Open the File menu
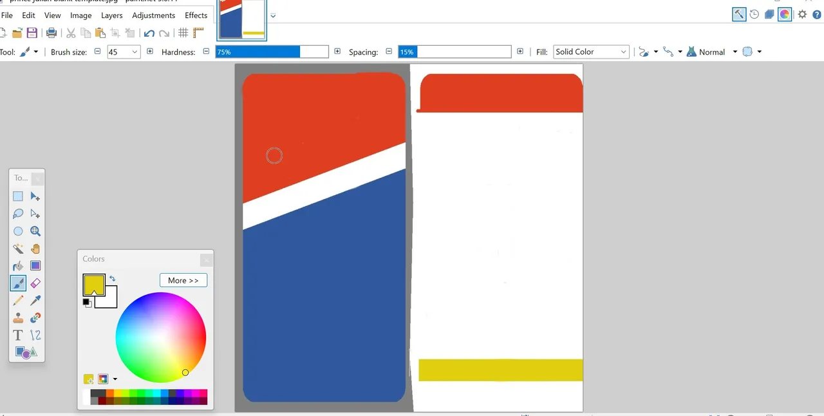This screenshot has height=416, width=824. pyautogui.click(x=7, y=15)
